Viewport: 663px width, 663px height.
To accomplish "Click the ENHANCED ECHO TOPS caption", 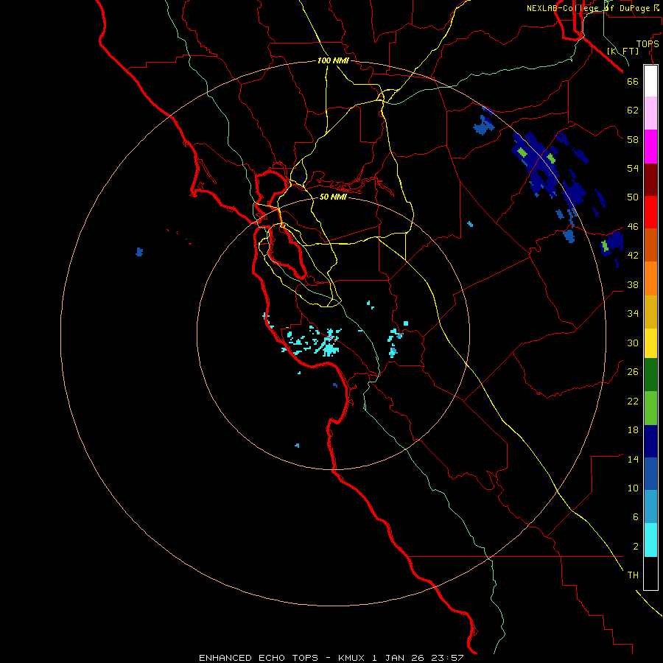I will 258,658.
